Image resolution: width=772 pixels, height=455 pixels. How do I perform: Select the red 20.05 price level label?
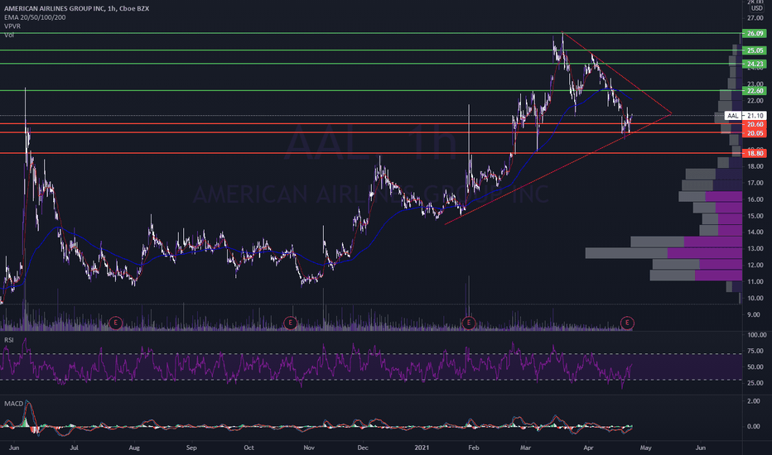pyautogui.click(x=755, y=133)
